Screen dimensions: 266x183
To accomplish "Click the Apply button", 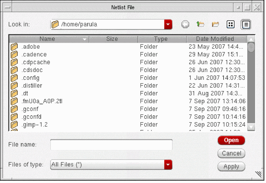I will [x=231, y=166].
